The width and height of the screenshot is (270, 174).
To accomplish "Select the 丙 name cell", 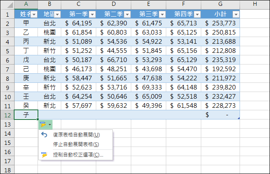I will pyautogui.click(x=26, y=42).
